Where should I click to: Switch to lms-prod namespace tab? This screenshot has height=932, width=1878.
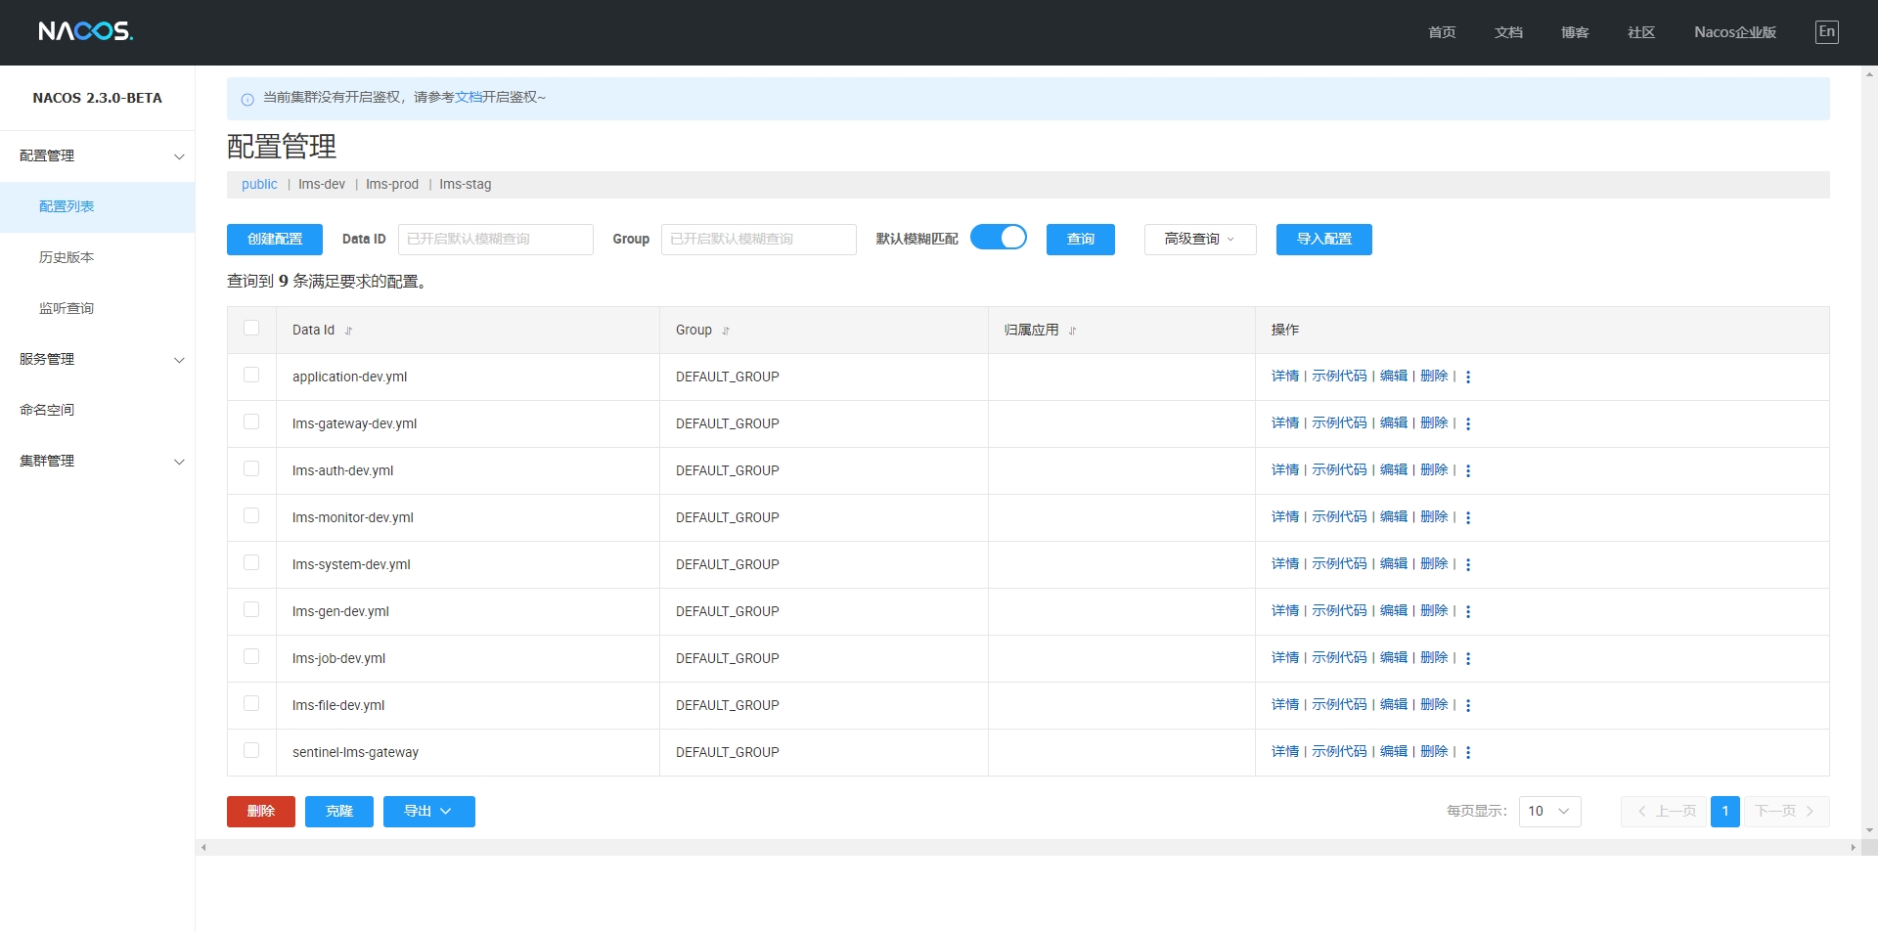tap(391, 185)
